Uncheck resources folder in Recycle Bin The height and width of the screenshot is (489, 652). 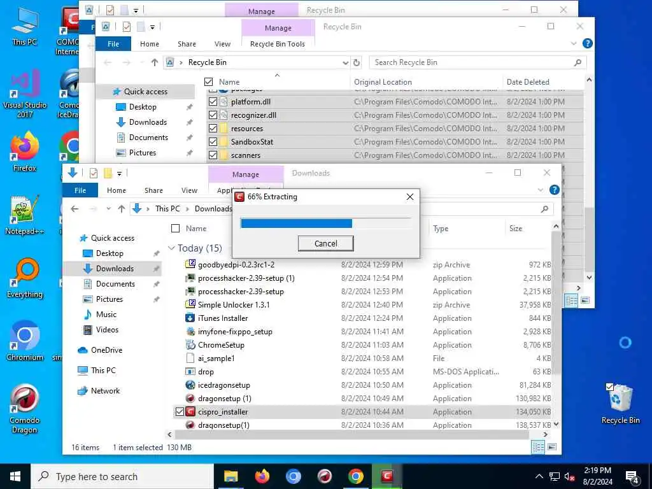coord(213,128)
